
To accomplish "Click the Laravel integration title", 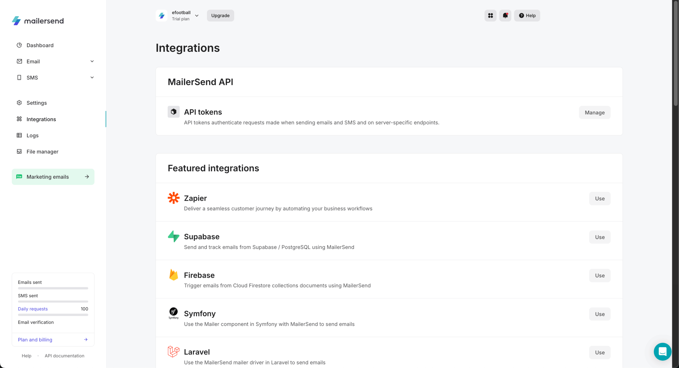I will click(197, 352).
